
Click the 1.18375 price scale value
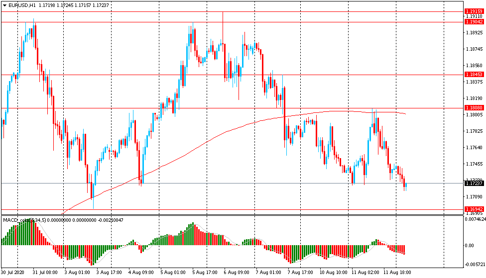click(474, 82)
